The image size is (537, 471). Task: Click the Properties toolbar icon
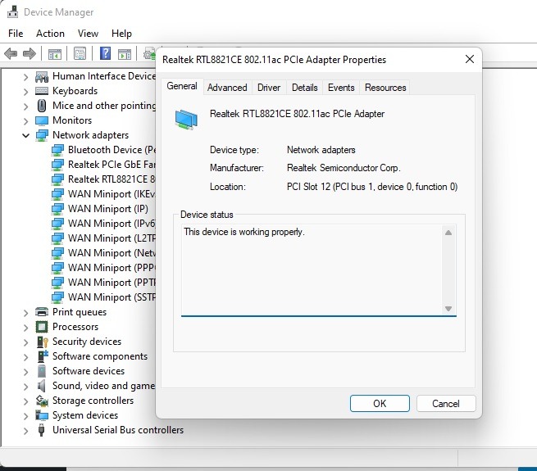point(80,53)
